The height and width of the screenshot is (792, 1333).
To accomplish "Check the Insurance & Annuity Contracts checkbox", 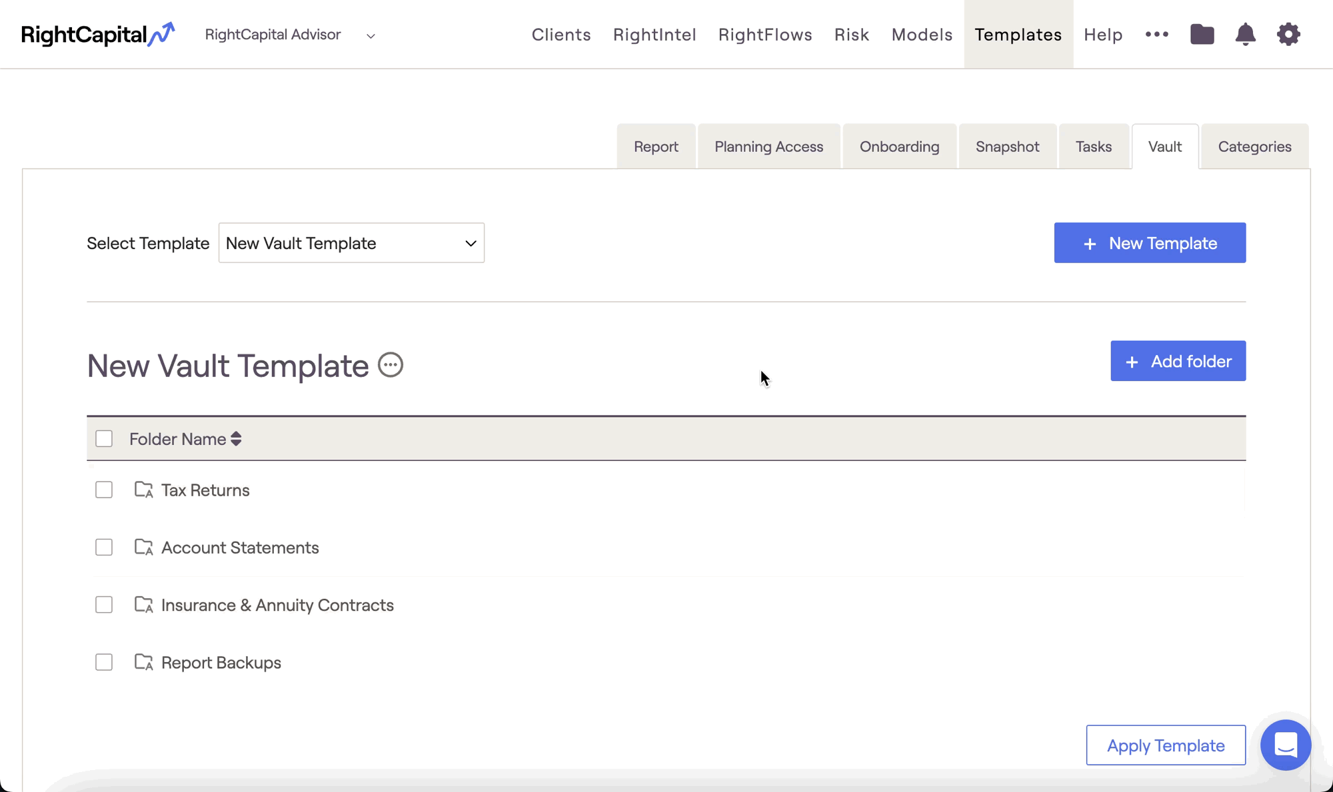I will coord(104,605).
